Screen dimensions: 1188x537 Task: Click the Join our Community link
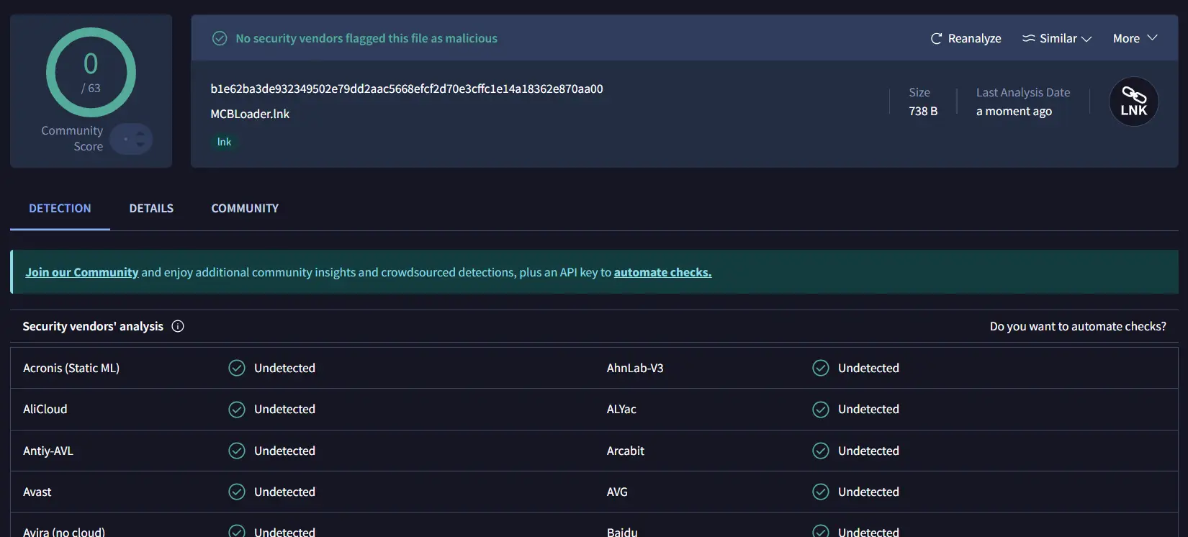point(81,272)
